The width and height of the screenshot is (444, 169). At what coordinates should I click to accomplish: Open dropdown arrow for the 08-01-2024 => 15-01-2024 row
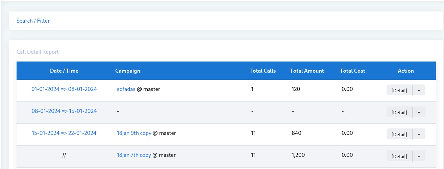point(419,112)
